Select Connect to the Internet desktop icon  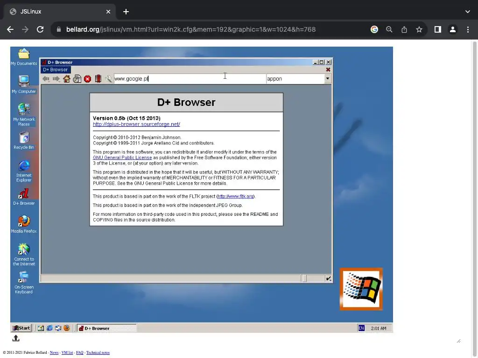tap(24, 255)
